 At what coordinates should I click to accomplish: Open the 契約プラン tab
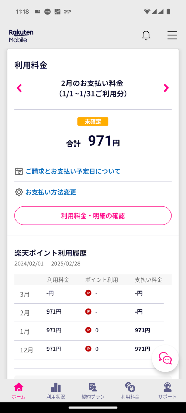click(93, 391)
